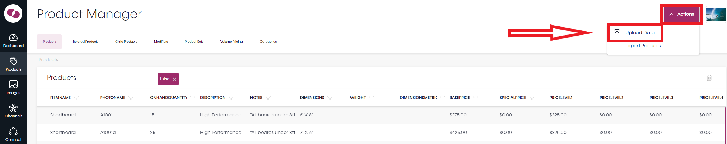
Task: Choose Export Products in the menu
Action: click(643, 46)
